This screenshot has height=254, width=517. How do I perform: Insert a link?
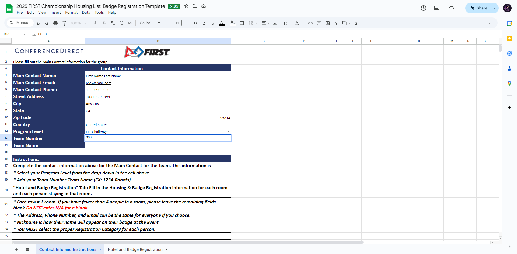coord(310,23)
